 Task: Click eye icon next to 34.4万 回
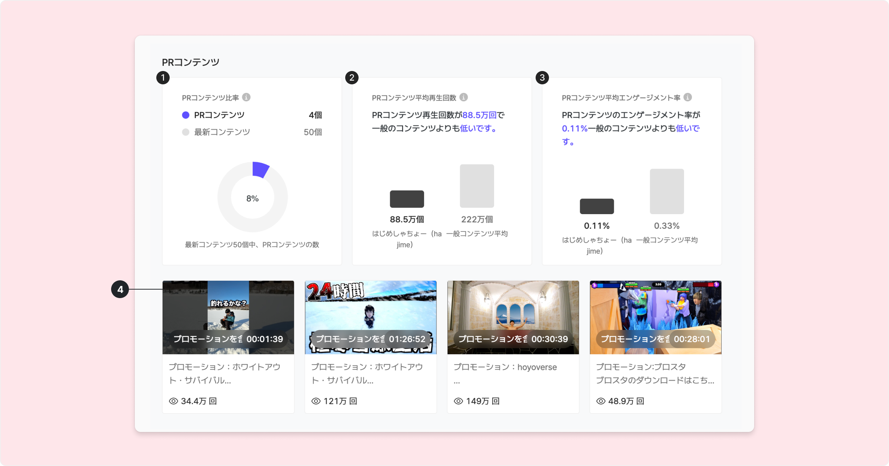point(173,401)
